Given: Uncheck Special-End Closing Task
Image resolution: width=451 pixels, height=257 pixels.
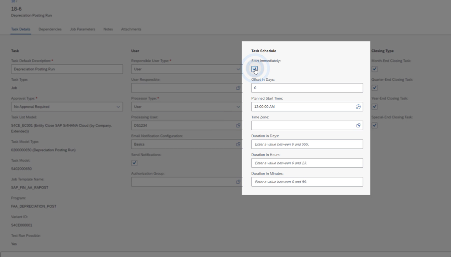Looking at the screenshot, I should coord(374,125).
